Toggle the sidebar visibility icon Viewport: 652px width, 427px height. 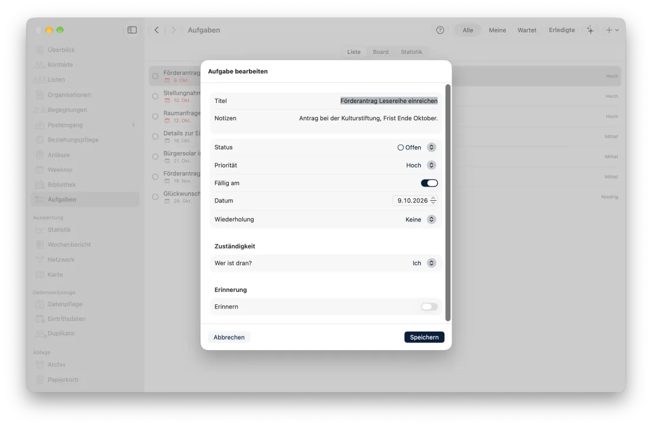(x=132, y=30)
